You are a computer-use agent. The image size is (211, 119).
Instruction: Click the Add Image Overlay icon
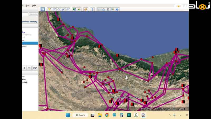pos(64,9)
